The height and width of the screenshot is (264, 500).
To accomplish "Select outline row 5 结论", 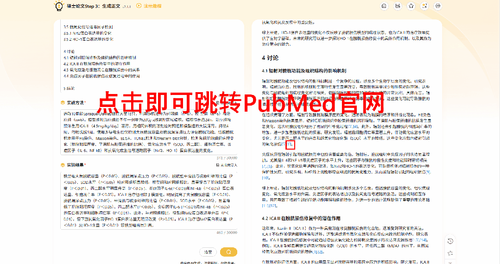I will [x=69, y=88].
